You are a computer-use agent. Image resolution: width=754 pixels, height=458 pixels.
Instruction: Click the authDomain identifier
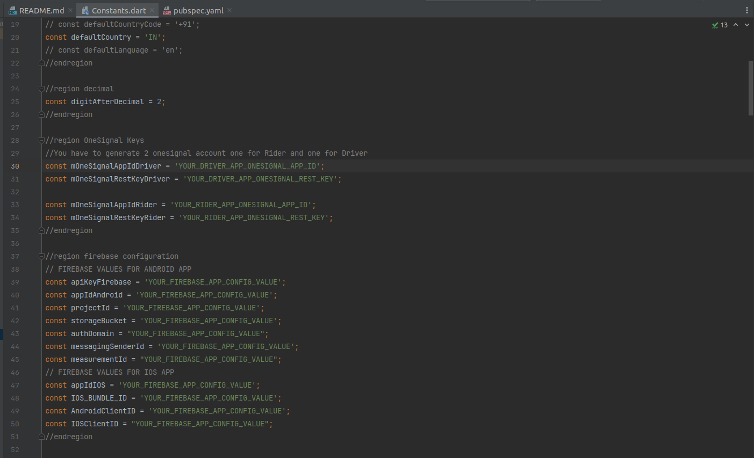pyautogui.click(x=92, y=333)
